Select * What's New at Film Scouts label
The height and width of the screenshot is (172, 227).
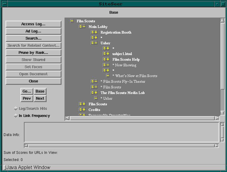point(135,76)
